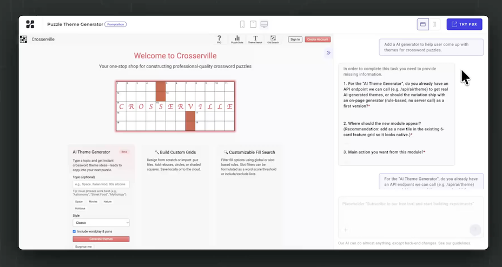Switch to mobile device preview icon
Image resolution: width=502 pixels, height=267 pixels.
[x=242, y=24]
